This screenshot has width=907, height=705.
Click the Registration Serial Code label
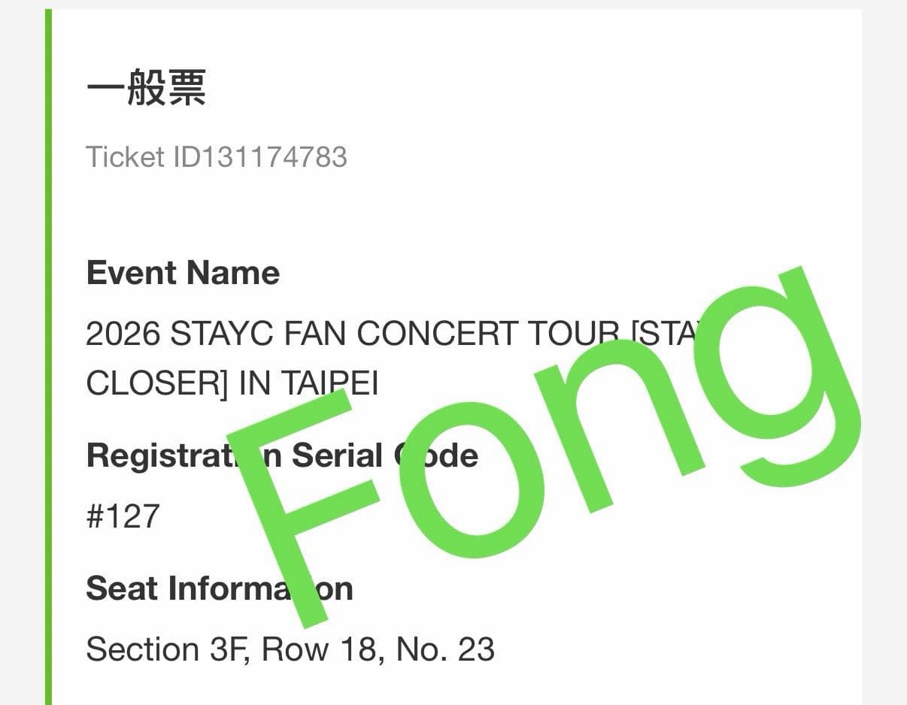pos(282,455)
